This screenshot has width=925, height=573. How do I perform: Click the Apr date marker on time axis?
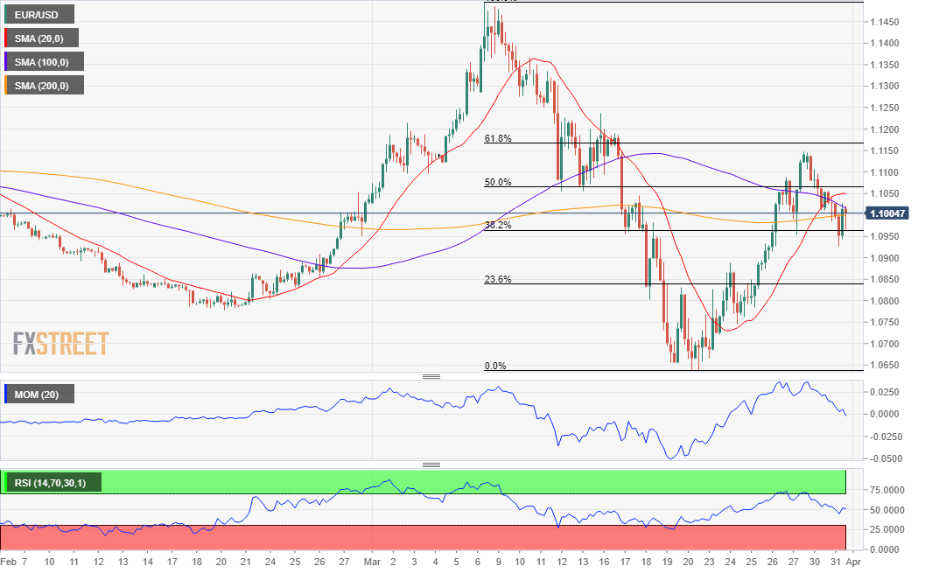click(853, 562)
